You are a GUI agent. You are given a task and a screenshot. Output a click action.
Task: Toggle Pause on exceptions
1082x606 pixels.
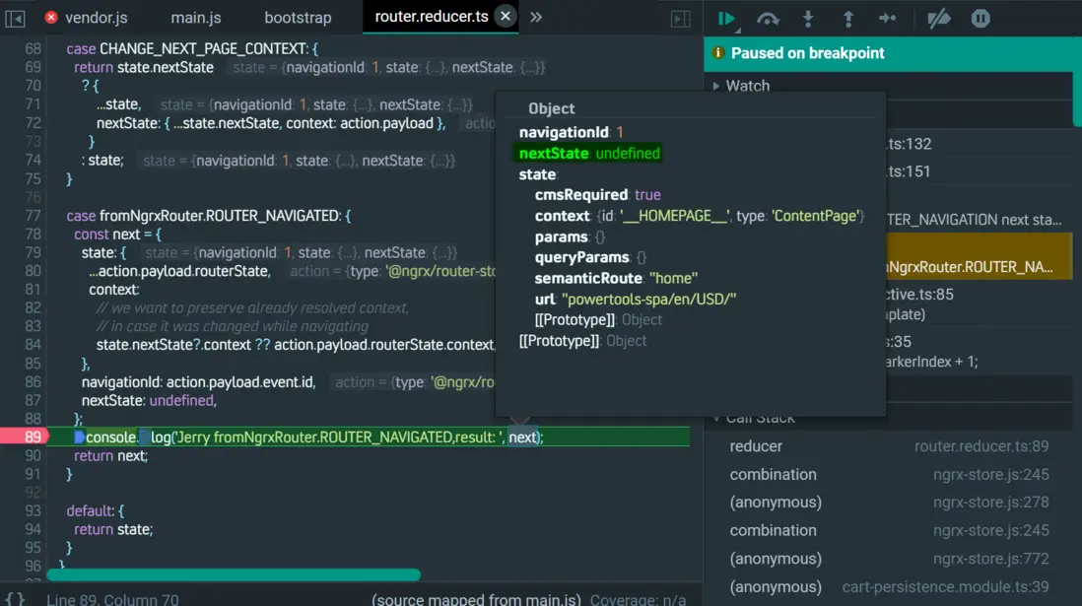point(980,19)
